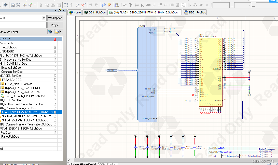Open the workspace name dropdown
Viewport: 278px width, 165px height.
click(x=44, y=18)
